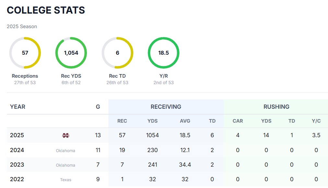Click the G games column header
The width and height of the screenshot is (328, 188).
(x=98, y=107)
